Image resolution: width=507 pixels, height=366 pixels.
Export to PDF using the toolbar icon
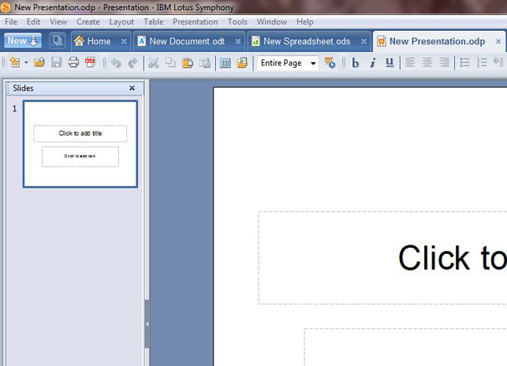click(90, 63)
